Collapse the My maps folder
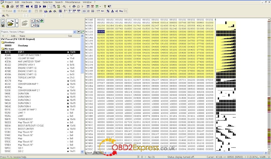This screenshot has width=271, height=159. [x=3, y=49]
